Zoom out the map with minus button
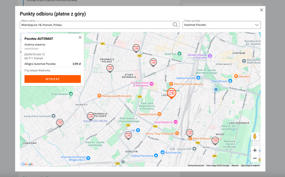 [x=255, y=159]
